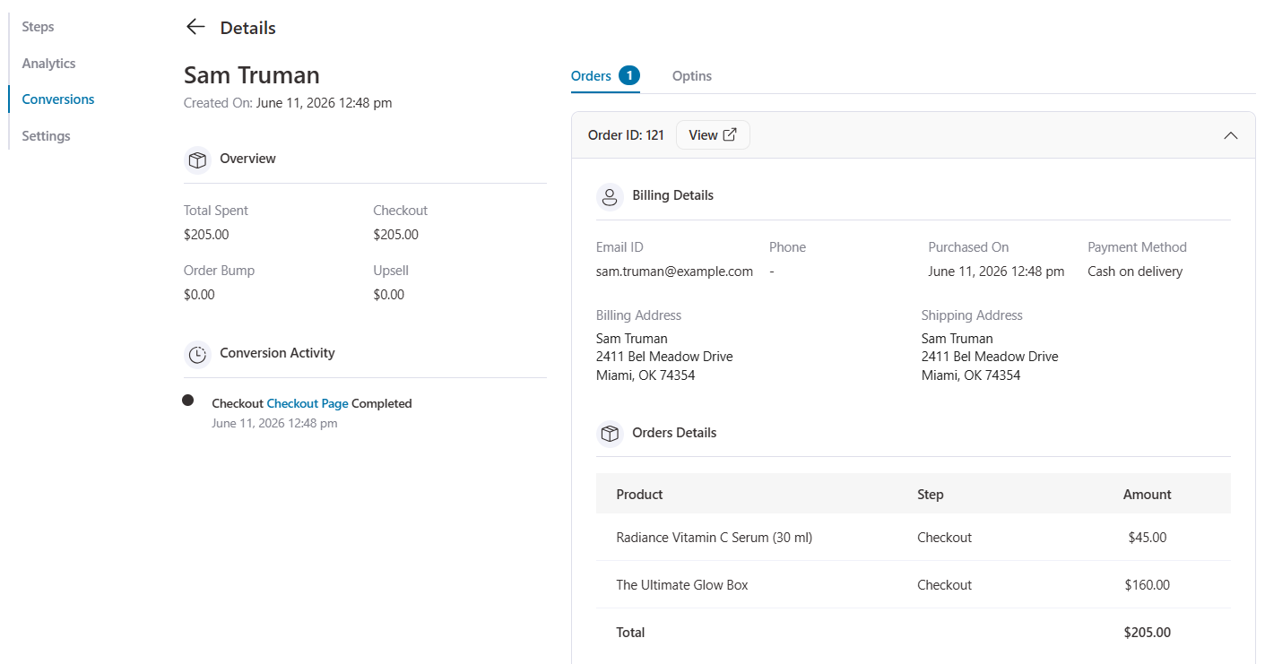Collapse the Order ID 121 panel
This screenshot has width=1265, height=664.
pyautogui.click(x=1231, y=135)
